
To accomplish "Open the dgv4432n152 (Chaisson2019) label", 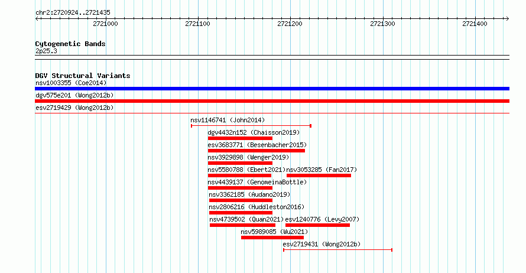I will tap(254, 132).
